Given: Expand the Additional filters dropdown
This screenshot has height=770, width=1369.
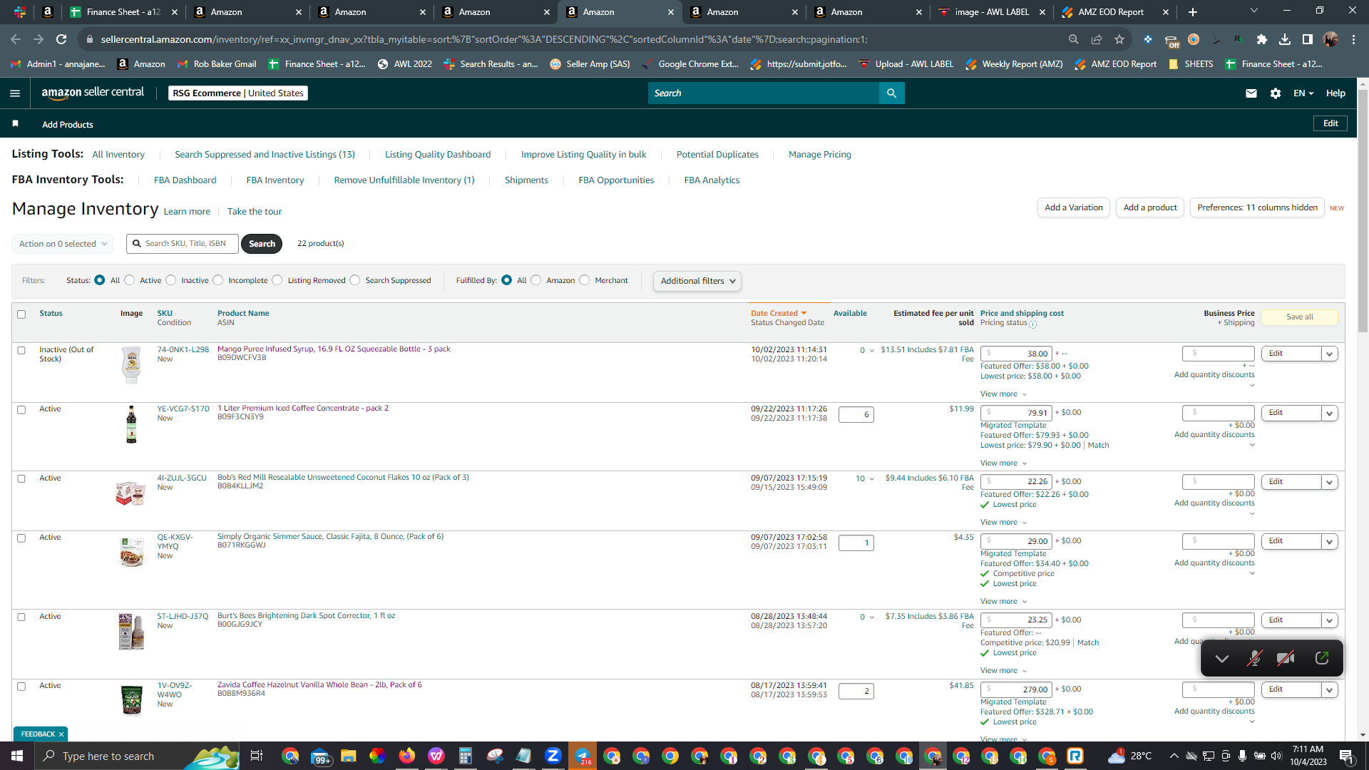Looking at the screenshot, I should point(697,281).
